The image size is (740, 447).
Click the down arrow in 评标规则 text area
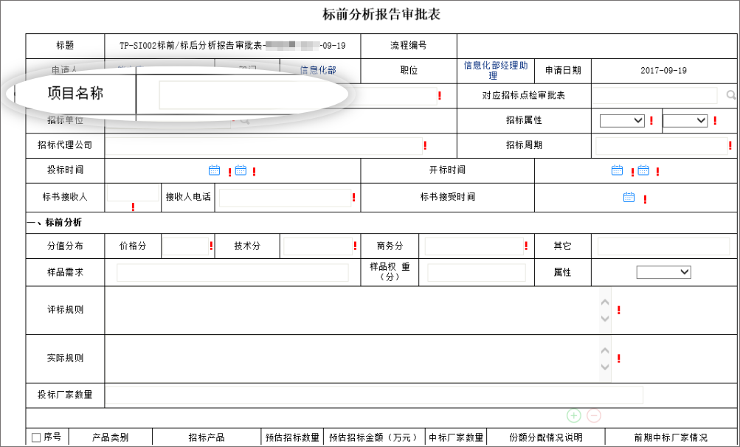(x=605, y=319)
